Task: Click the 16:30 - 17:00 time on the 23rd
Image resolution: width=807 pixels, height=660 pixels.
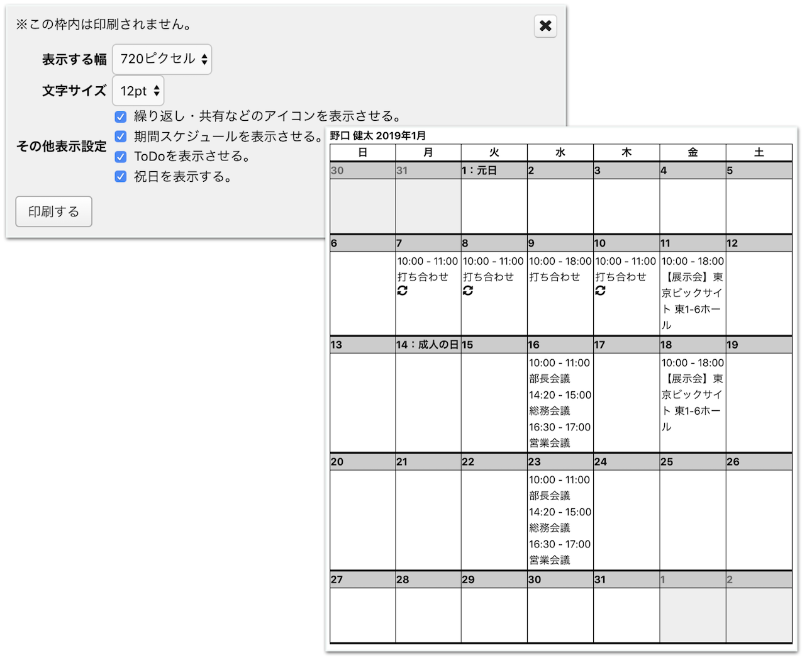Action: tap(560, 544)
